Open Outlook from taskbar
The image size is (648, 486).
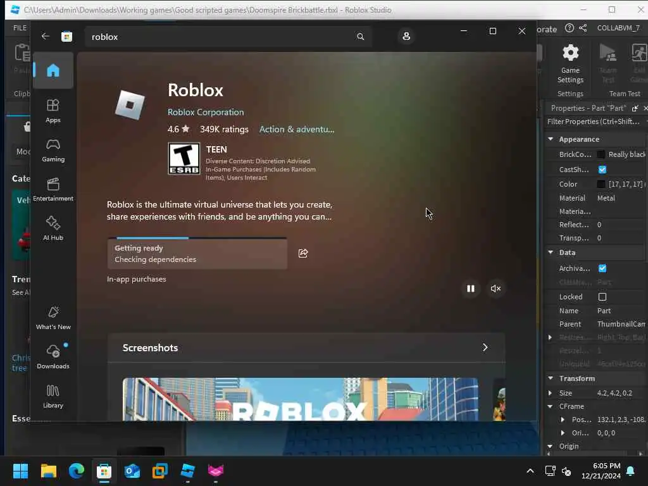[132, 471]
